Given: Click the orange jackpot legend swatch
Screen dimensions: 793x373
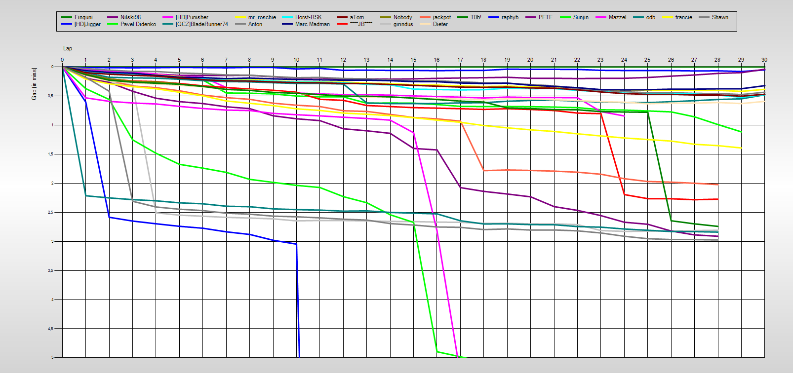Looking at the screenshot, I should [425, 17].
